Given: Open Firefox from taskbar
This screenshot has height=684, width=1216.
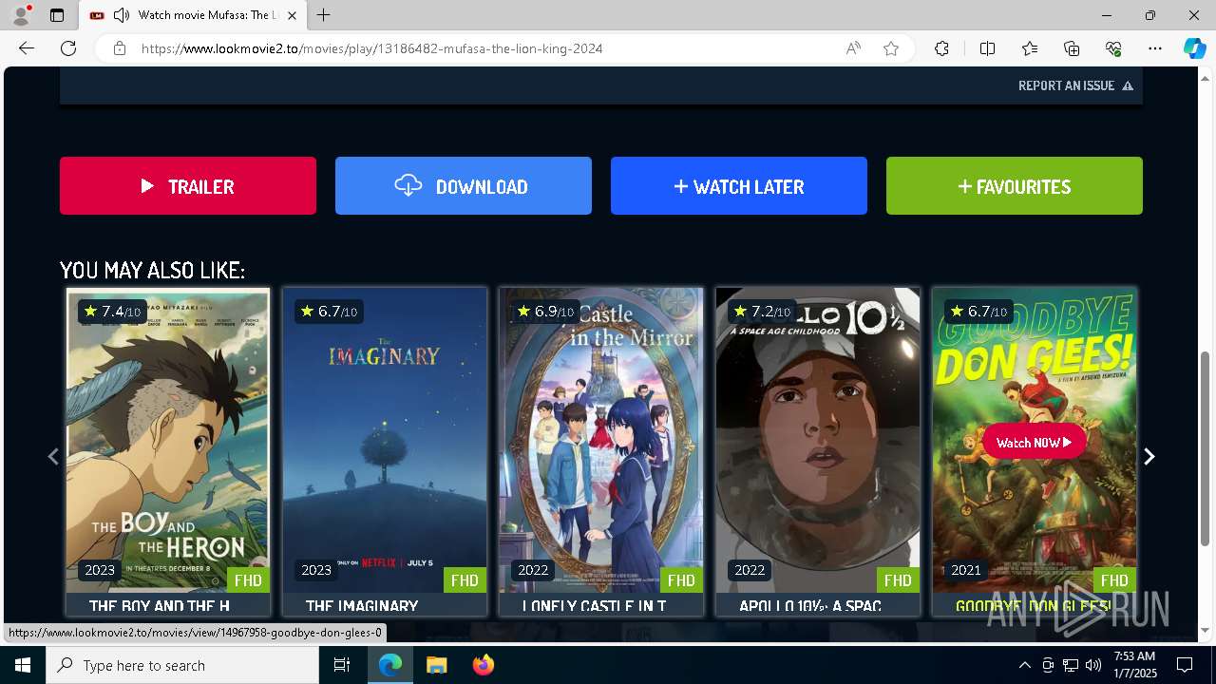Looking at the screenshot, I should pyautogui.click(x=483, y=665).
